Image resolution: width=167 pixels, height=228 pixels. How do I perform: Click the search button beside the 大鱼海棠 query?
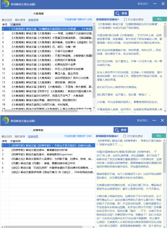click(121, 13)
